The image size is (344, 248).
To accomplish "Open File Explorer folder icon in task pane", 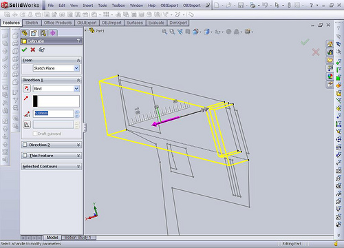I will coord(330,60).
